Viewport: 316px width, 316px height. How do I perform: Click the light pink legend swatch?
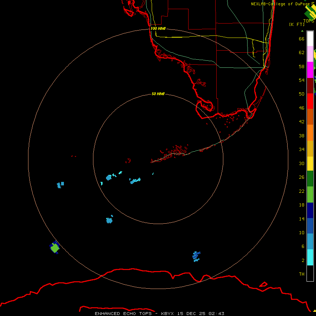pyautogui.click(x=310, y=54)
